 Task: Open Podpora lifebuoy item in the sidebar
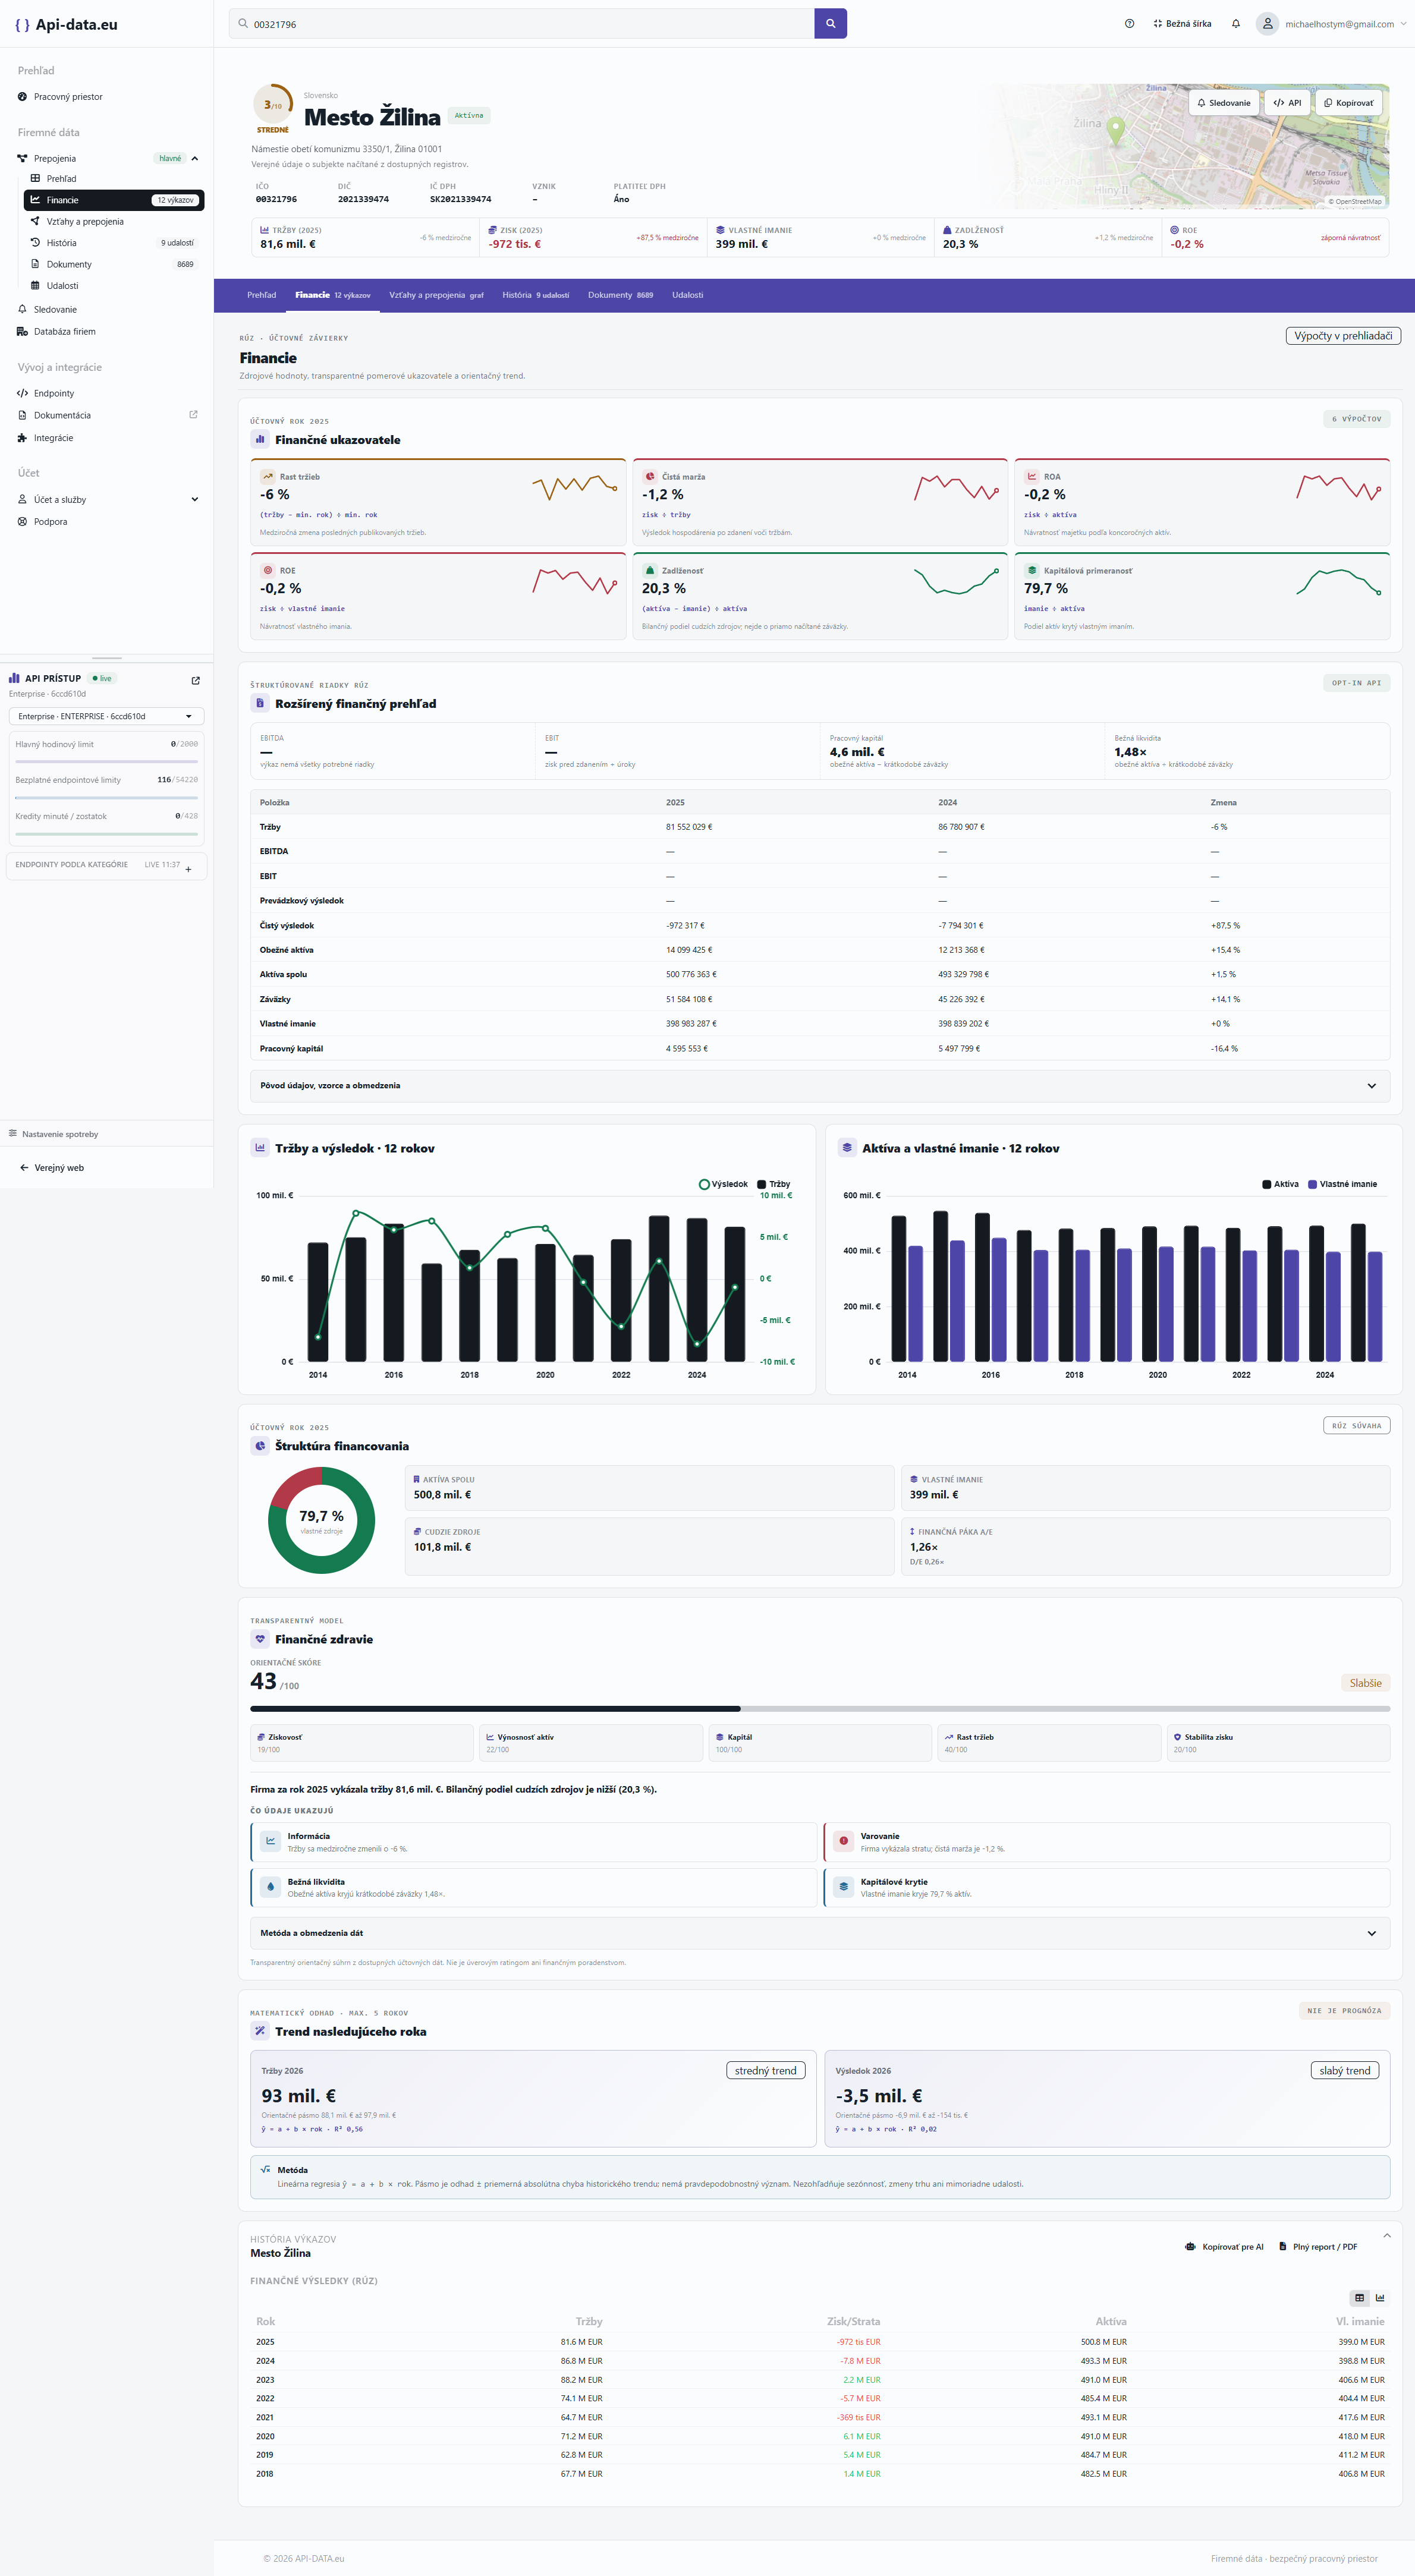(106, 522)
